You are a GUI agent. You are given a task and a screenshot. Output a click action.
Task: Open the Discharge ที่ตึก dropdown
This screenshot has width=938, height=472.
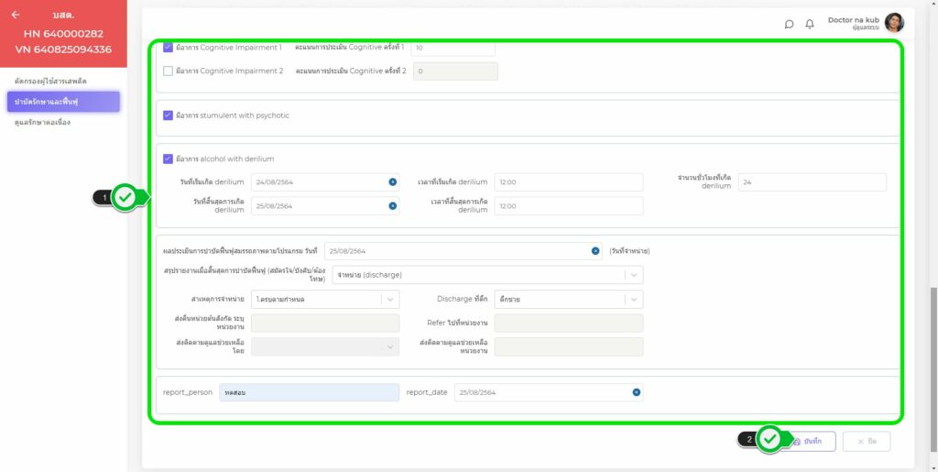pos(632,299)
